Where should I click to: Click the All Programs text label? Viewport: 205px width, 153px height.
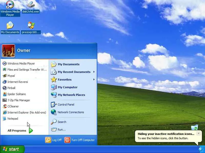tap(17, 131)
